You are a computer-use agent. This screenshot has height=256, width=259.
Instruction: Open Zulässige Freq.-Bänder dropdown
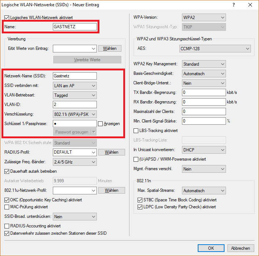pyautogui.click(x=74, y=162)
